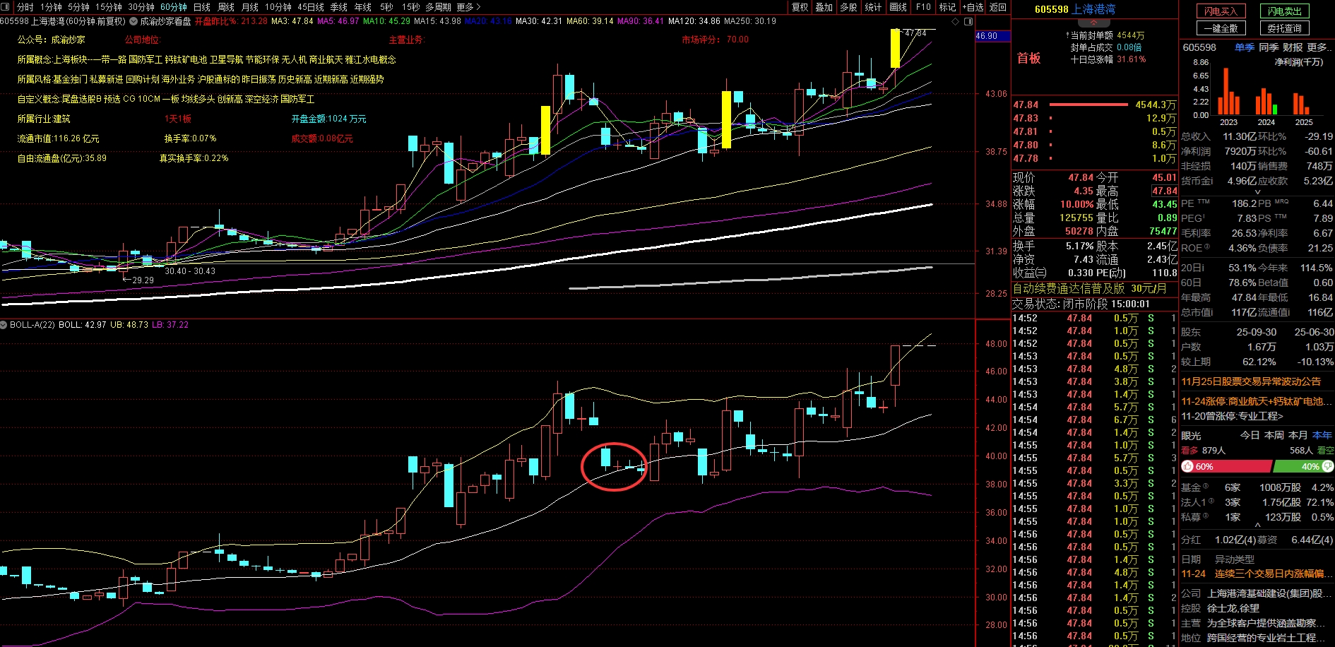Switch to the 季线 quarterly chart
The image size is (1335, 647).
[x=339, y=7]
